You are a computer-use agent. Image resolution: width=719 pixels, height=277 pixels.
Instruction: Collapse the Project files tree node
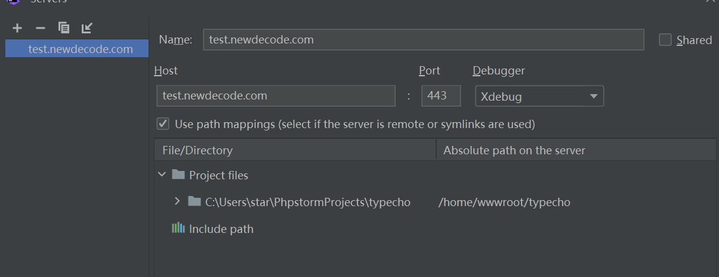(162, 175)
